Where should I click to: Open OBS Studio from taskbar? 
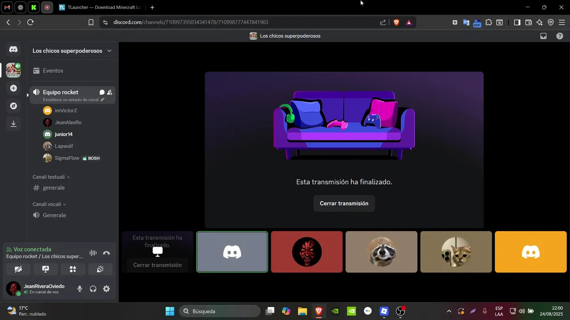401,311
